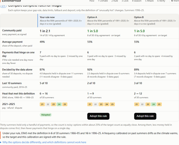Click year 22 chip under Option A
This screenshot has height=145, width=179.
point(95,104)
